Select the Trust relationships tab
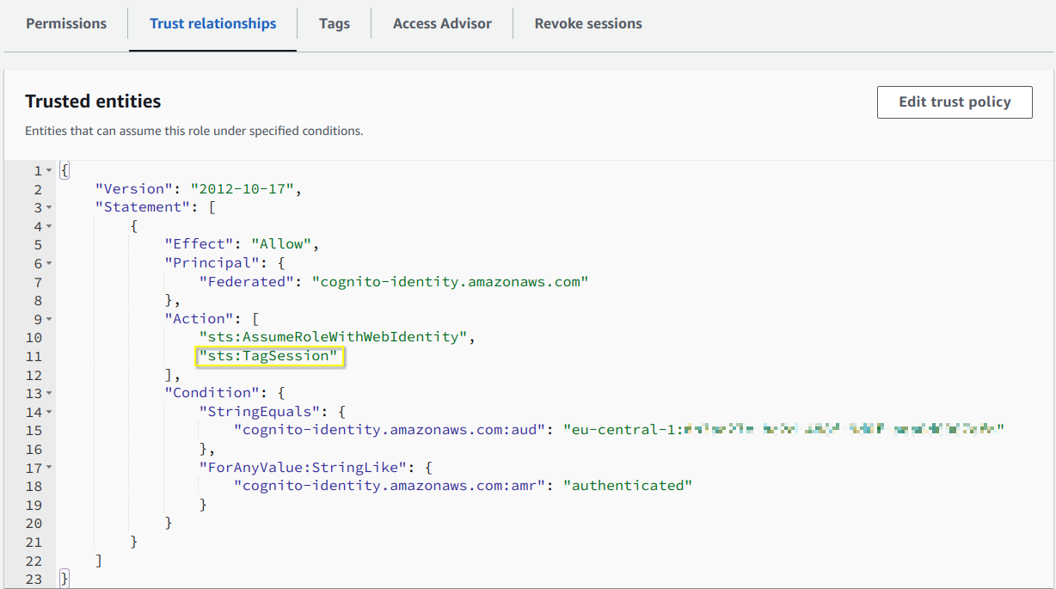This screenshot has height=589, width=1056. click(213, 23)
